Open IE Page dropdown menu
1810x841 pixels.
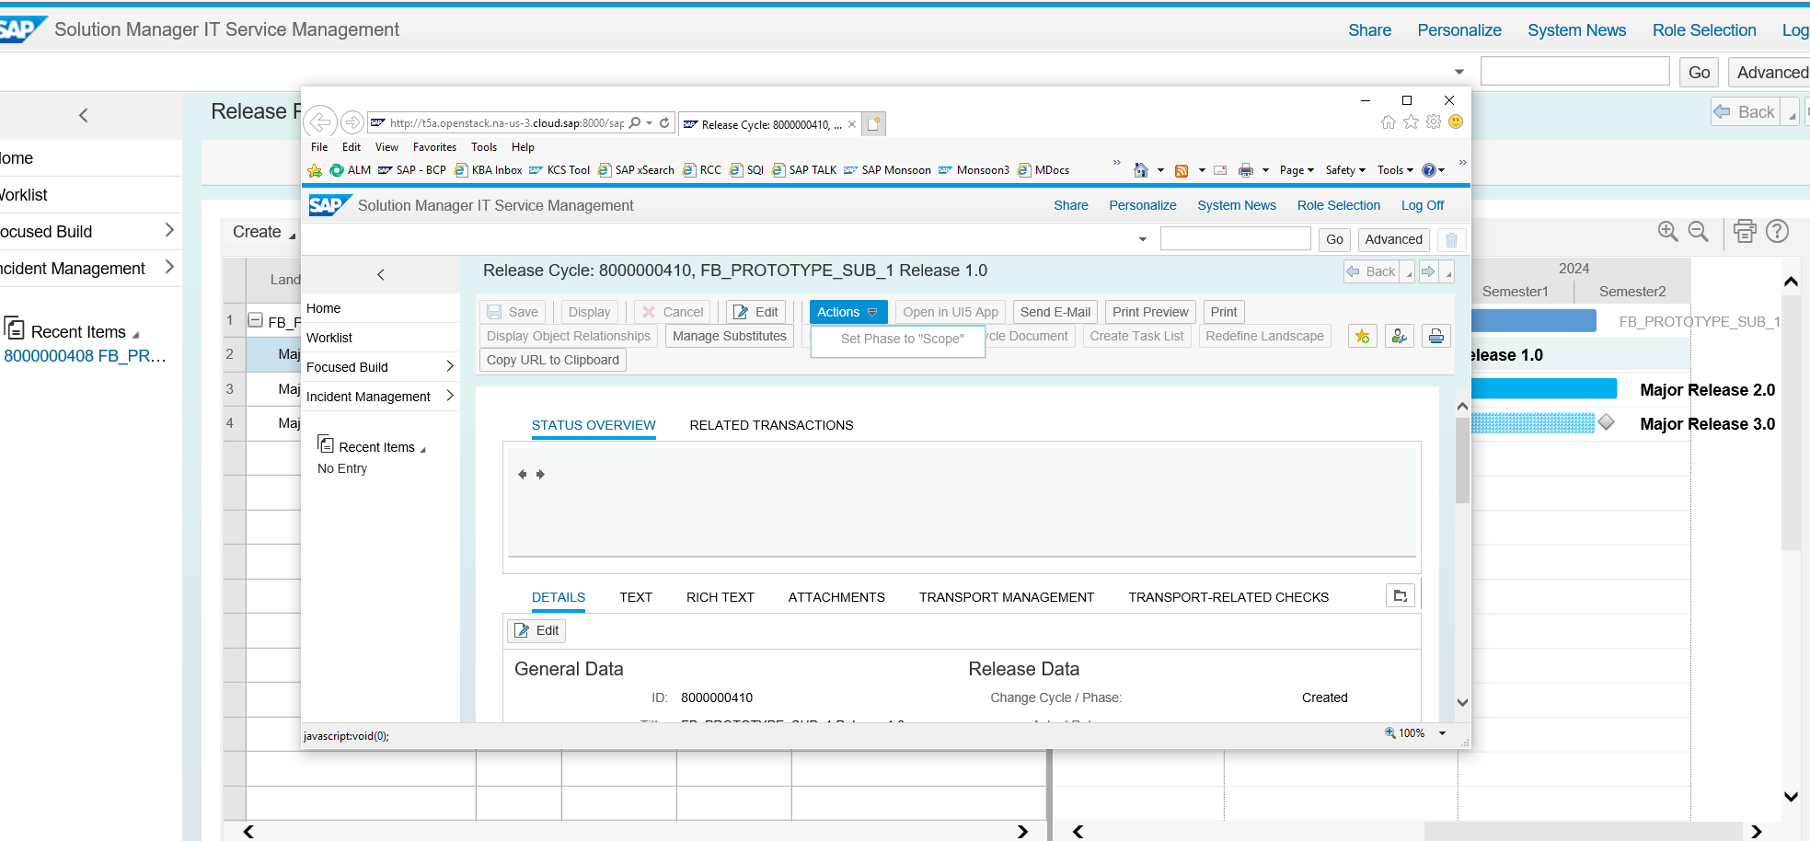pyautogui.click(x=1296, y=170)
